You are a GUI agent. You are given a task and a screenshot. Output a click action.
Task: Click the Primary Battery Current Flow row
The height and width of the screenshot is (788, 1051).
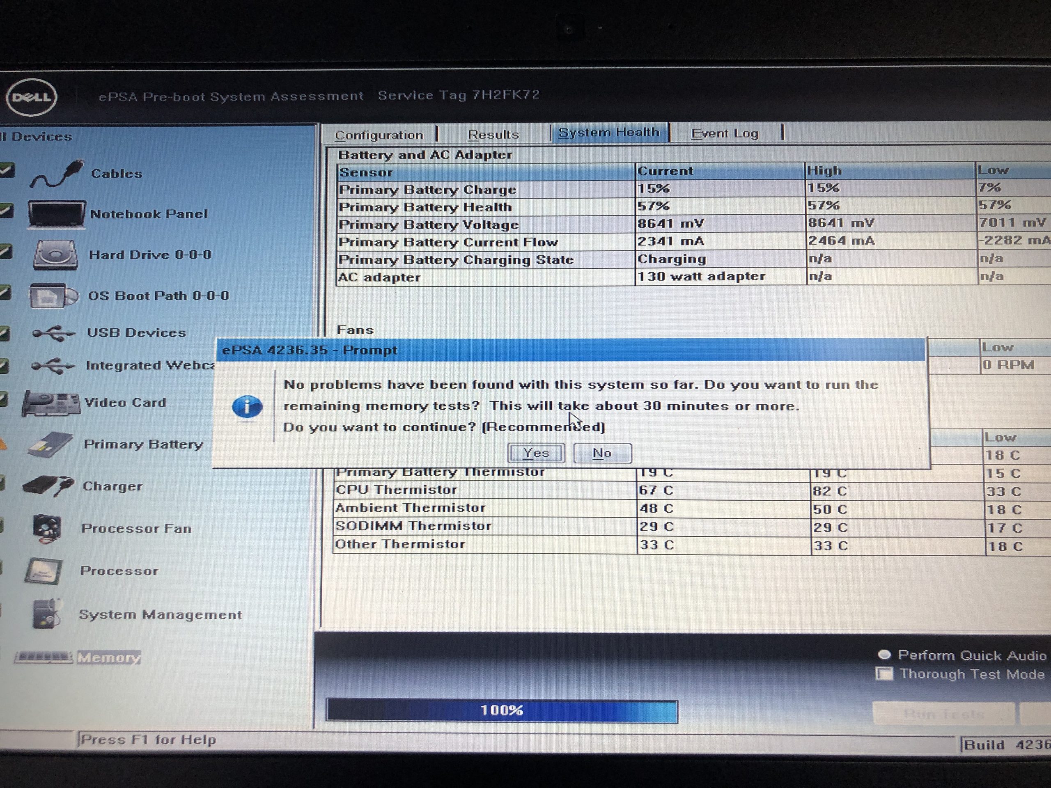click(x=694, y=241)
